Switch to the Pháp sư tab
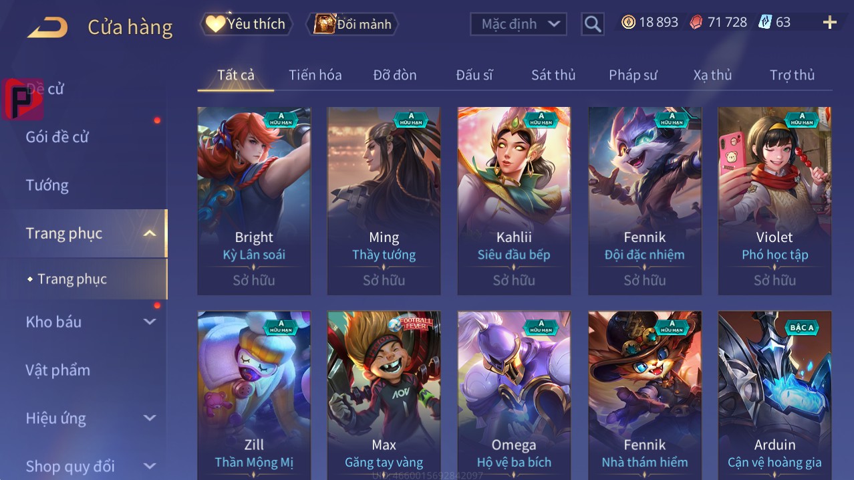This screenshot has width=854, height=480. tap(633, 75)
